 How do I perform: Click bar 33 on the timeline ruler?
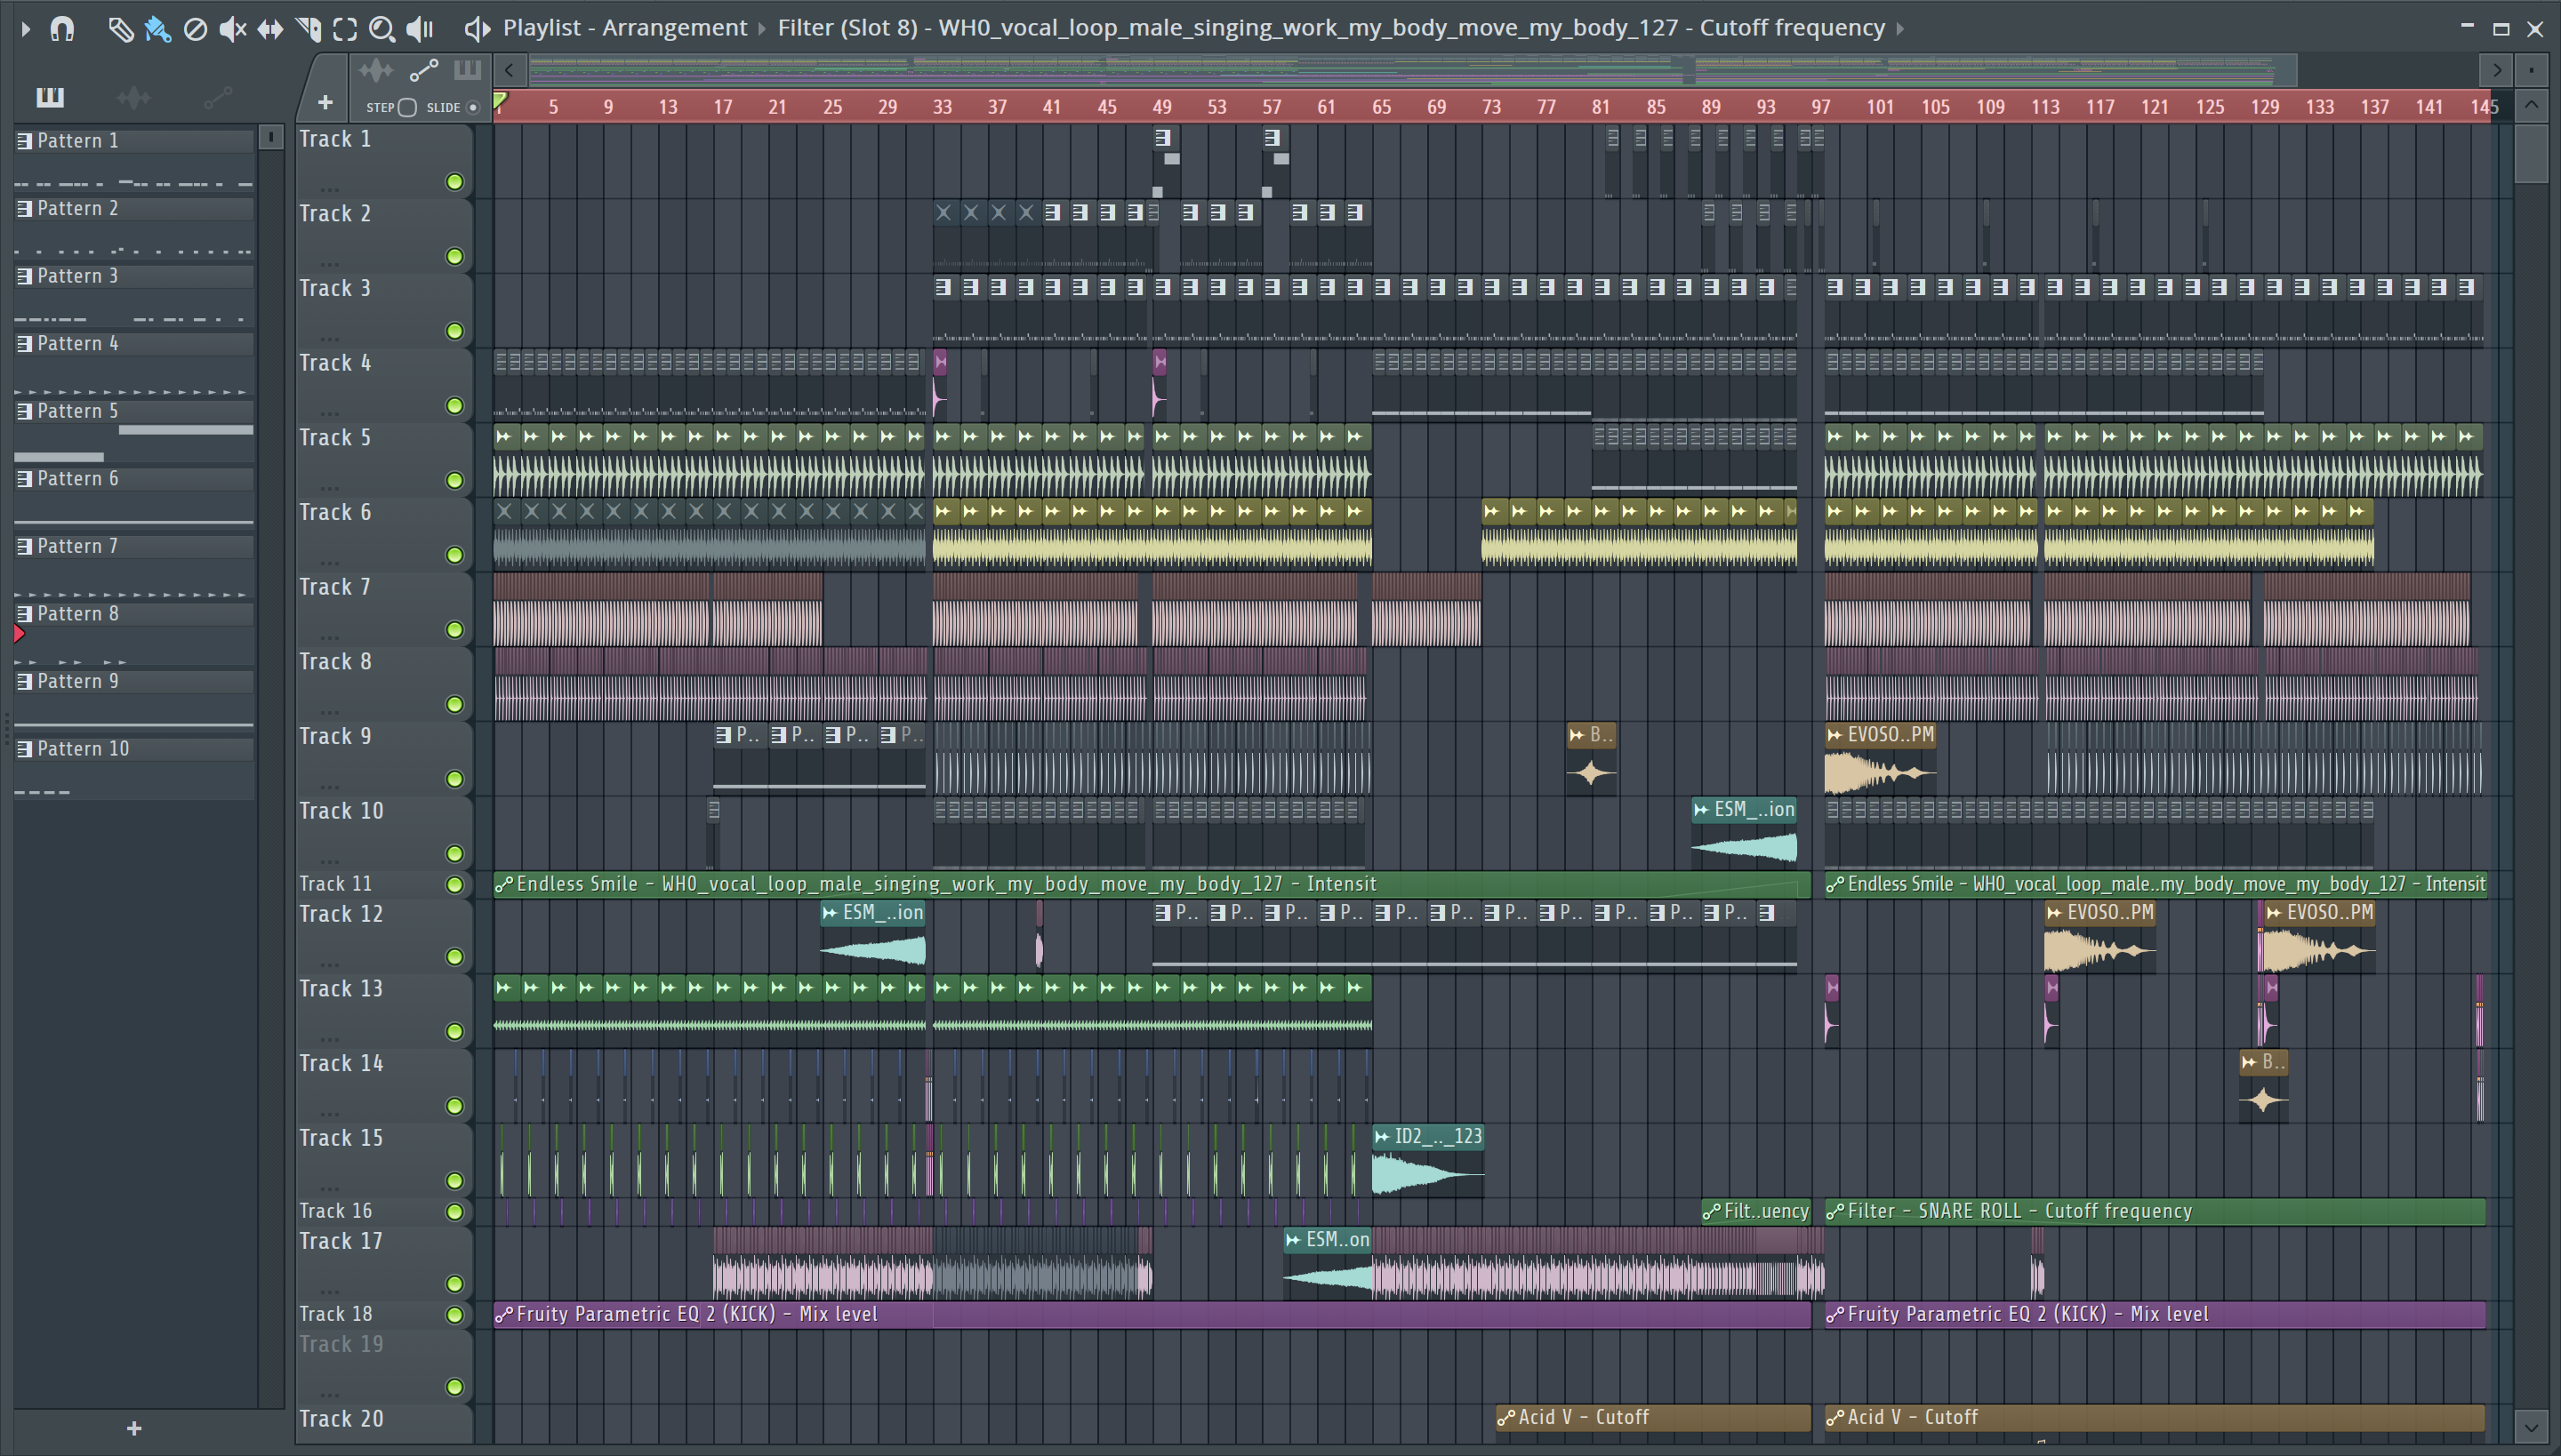[943, 107]
